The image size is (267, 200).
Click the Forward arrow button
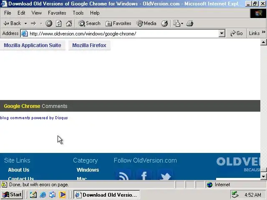point(33,23)
